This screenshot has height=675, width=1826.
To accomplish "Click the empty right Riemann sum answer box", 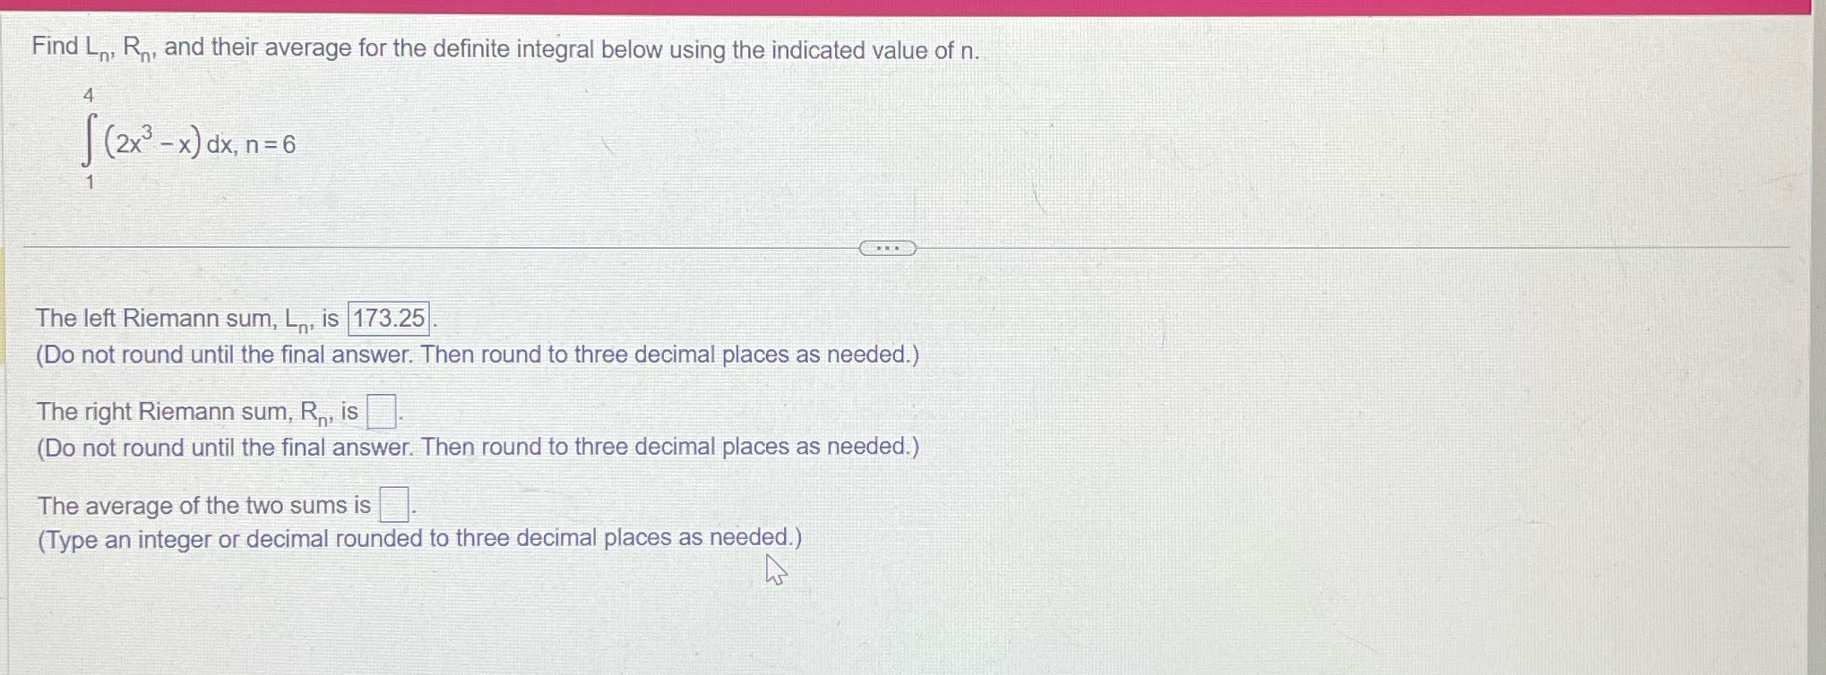I will pos(384,411).
